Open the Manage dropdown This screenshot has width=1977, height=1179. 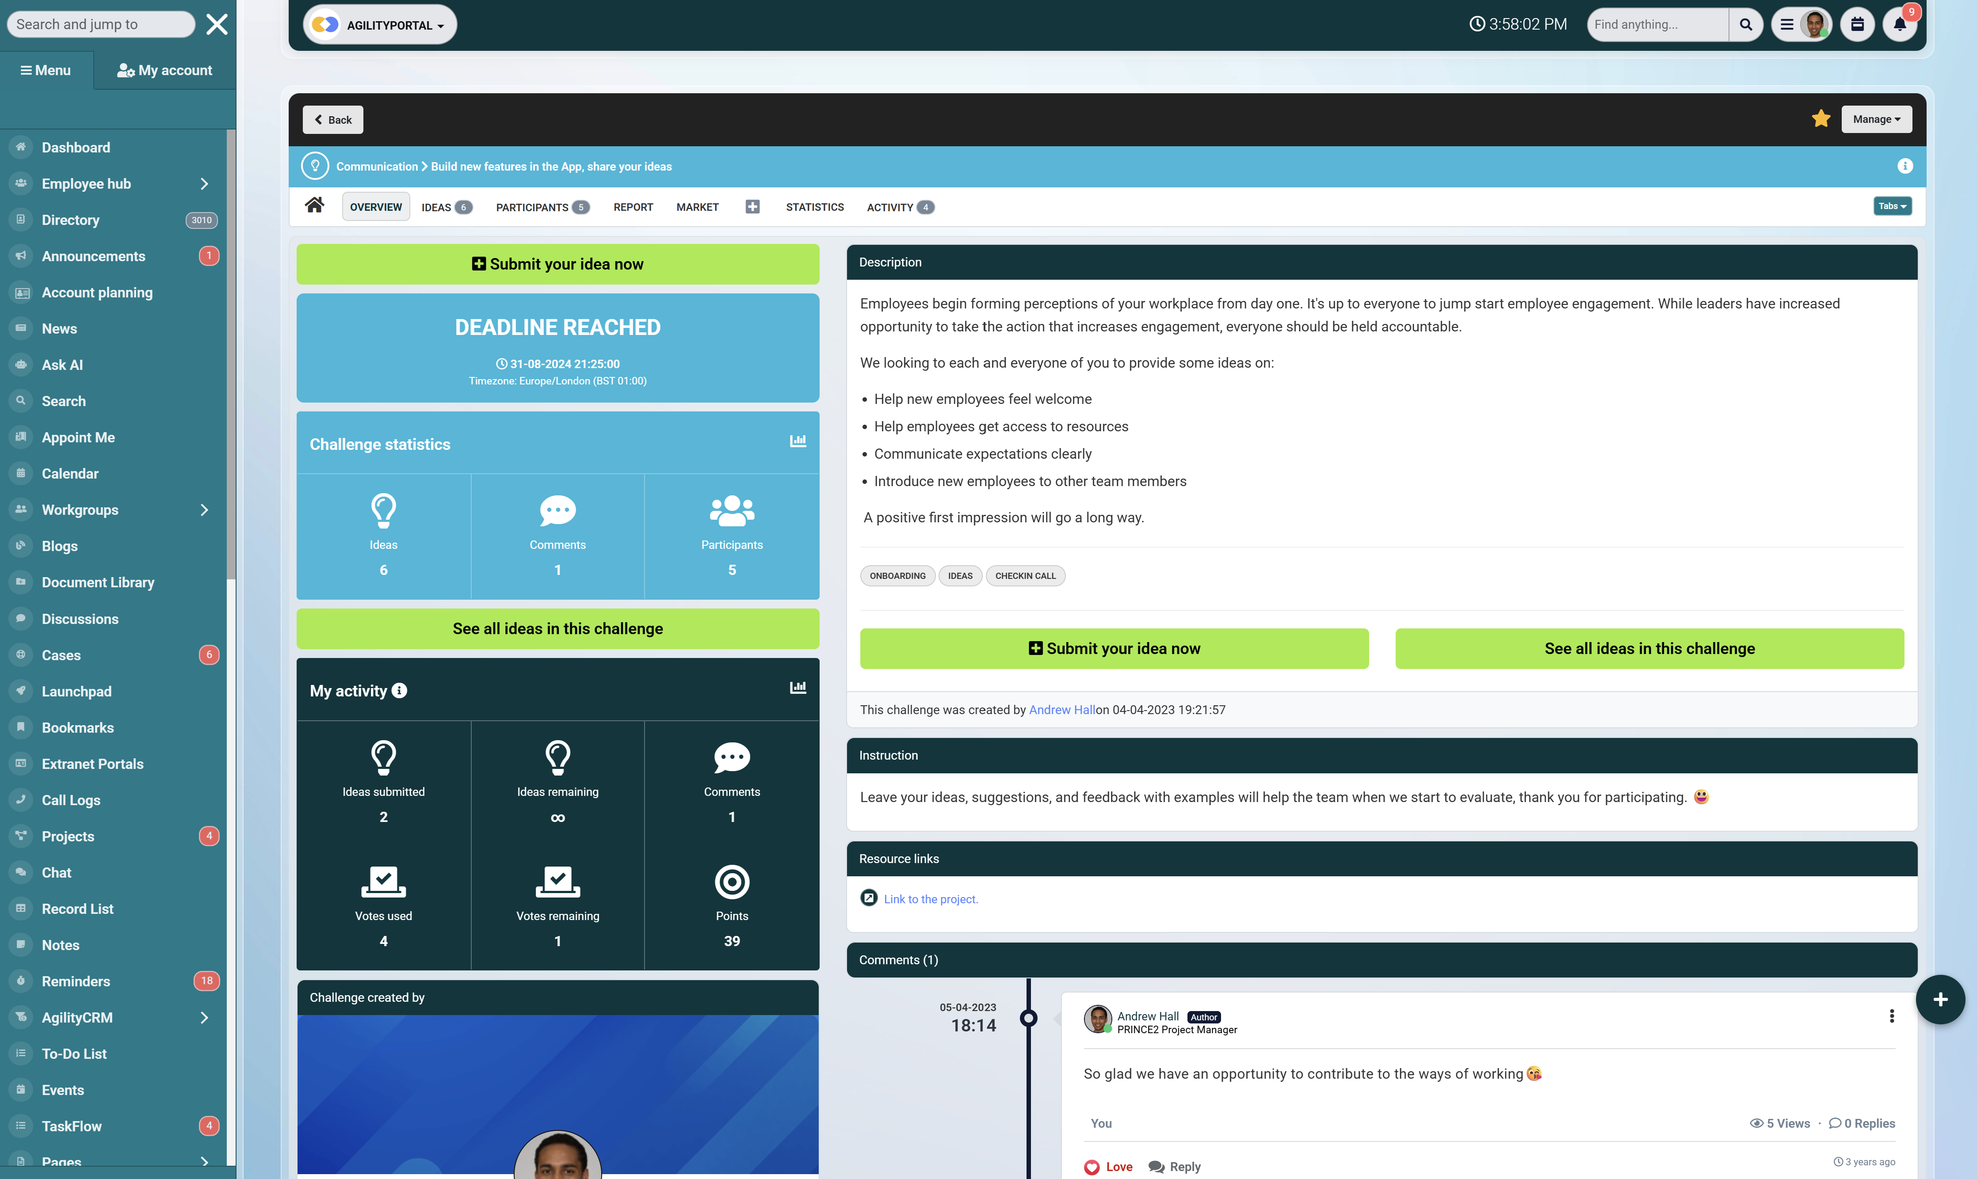pos(1876,119)
